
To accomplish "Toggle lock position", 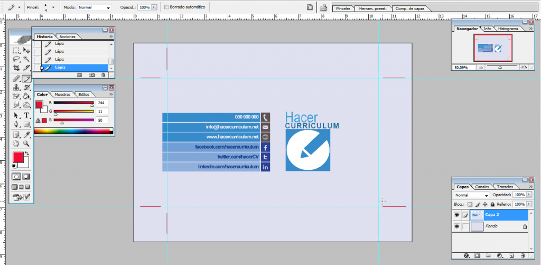I will tap(485, 204).
